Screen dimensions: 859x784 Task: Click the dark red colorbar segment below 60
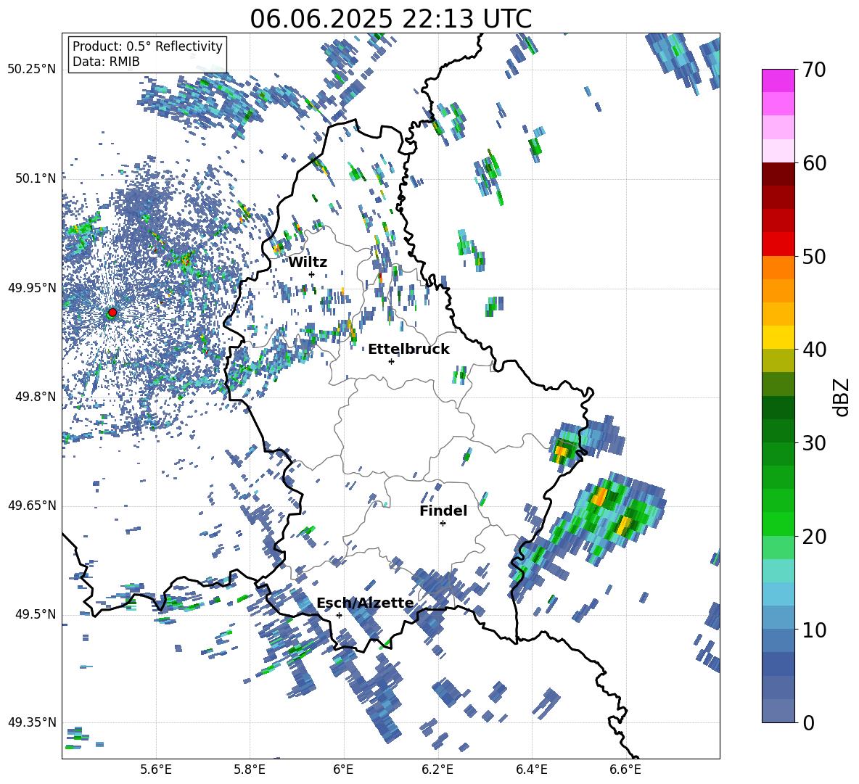pyautogui.click(x=778, y=175)
